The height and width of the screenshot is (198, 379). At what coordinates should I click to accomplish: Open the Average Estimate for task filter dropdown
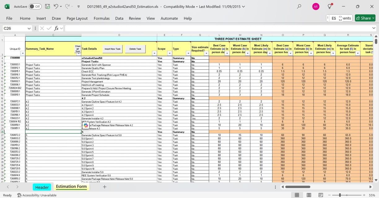[358, 54]
